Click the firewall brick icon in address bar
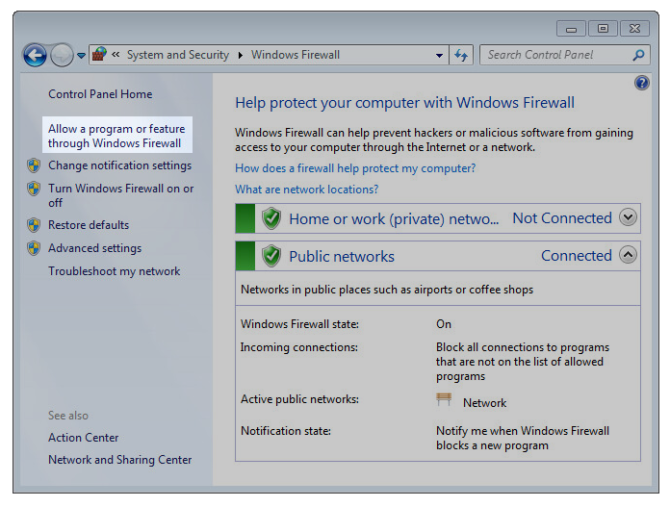 [99, 55]
